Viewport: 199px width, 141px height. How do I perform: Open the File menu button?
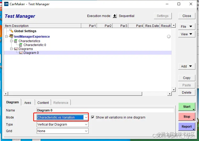[186, 27]
